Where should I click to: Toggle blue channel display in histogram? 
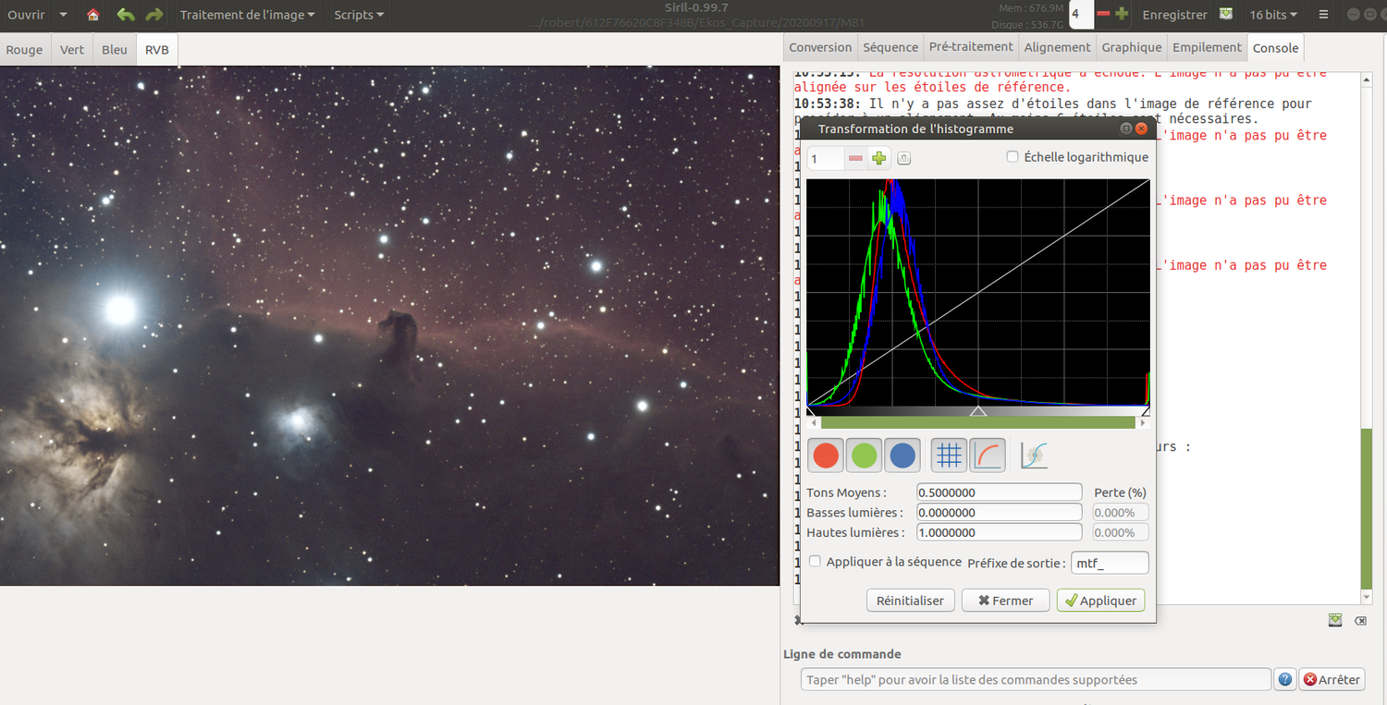pyautogui.click(x=902, y=455)
